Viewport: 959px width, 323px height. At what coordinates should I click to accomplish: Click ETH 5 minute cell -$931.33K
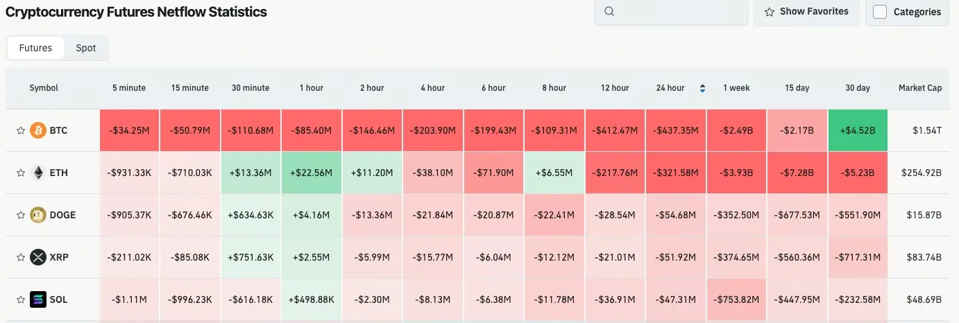pos(129,173)
